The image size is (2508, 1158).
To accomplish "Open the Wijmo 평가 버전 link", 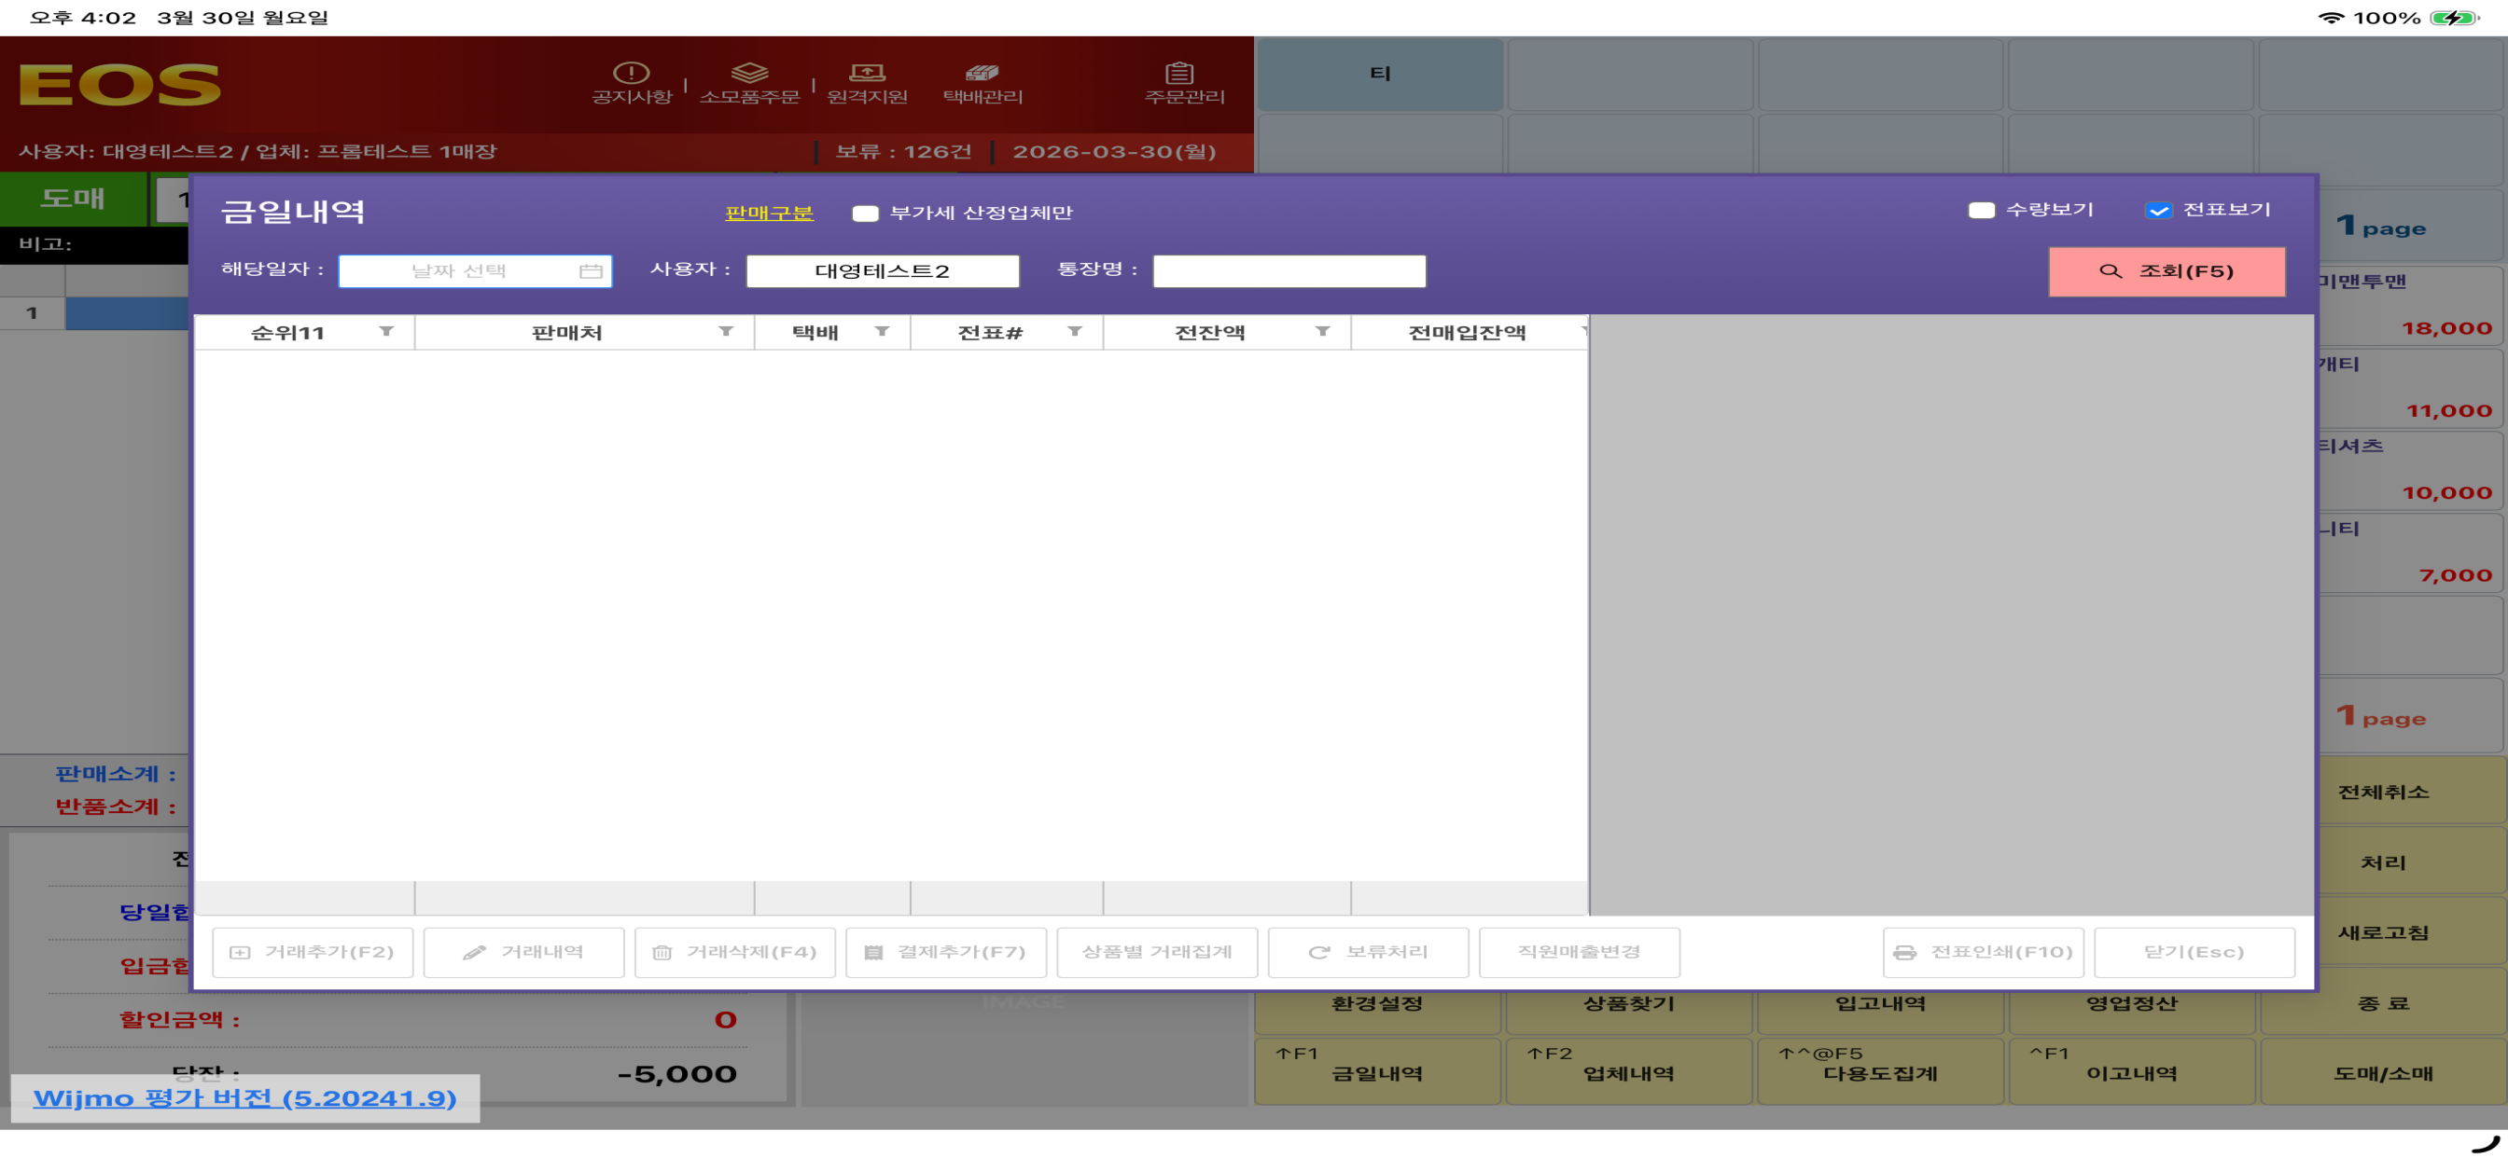I will click(244, 1098).
